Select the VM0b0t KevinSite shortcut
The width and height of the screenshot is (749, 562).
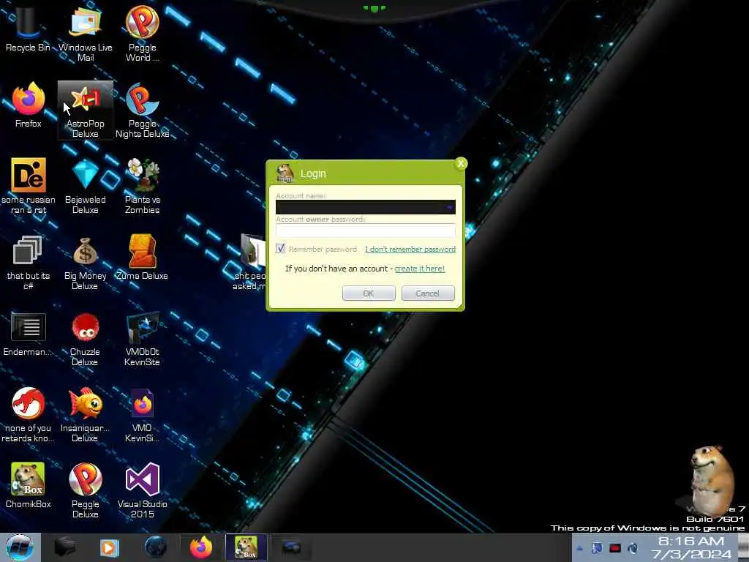(143, 339)
